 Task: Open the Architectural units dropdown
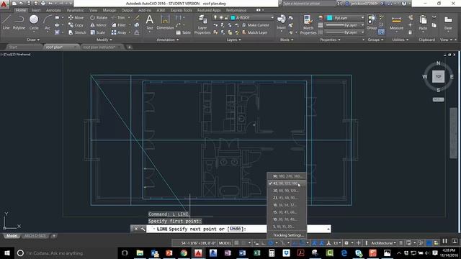point(383,243)
